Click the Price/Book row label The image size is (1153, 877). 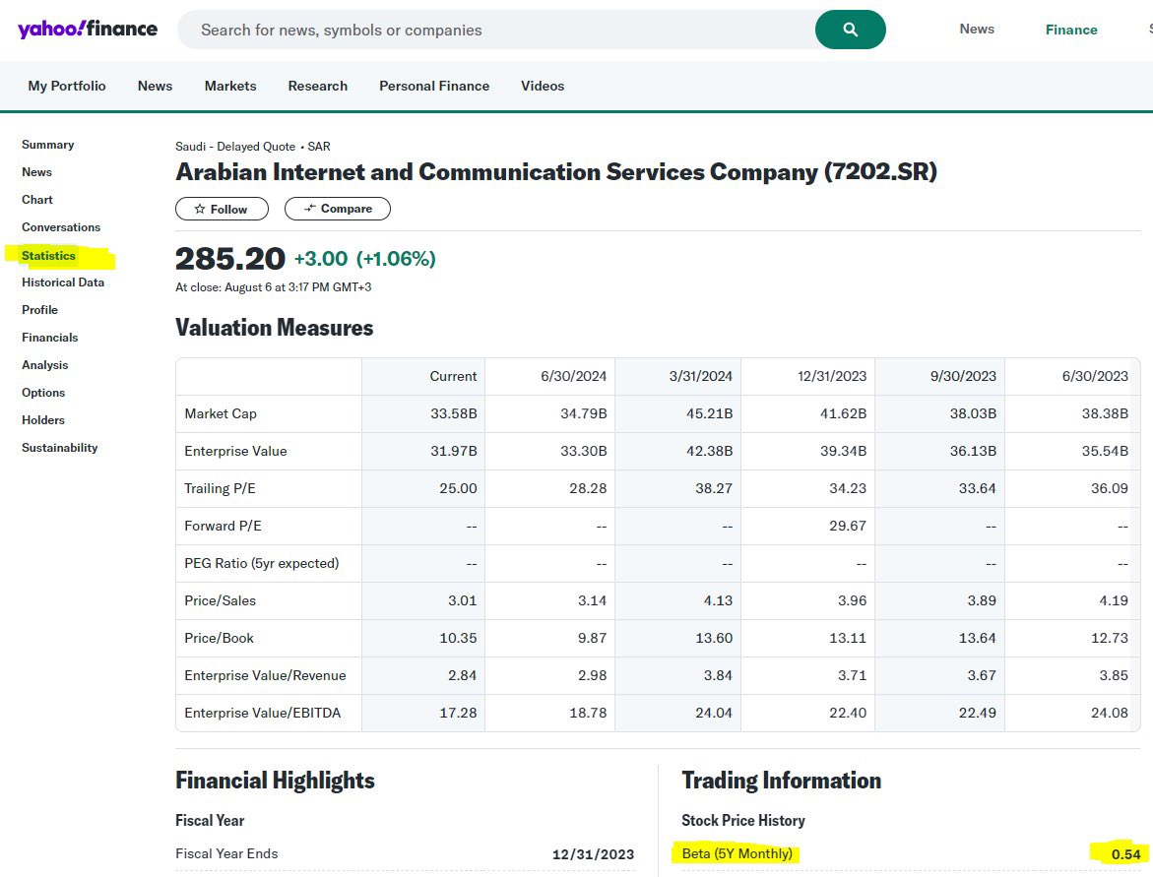point(220,638)
